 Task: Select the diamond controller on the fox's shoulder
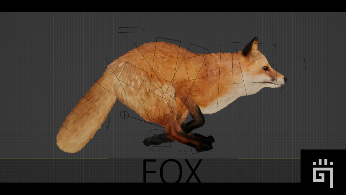(x=196, y=68)
